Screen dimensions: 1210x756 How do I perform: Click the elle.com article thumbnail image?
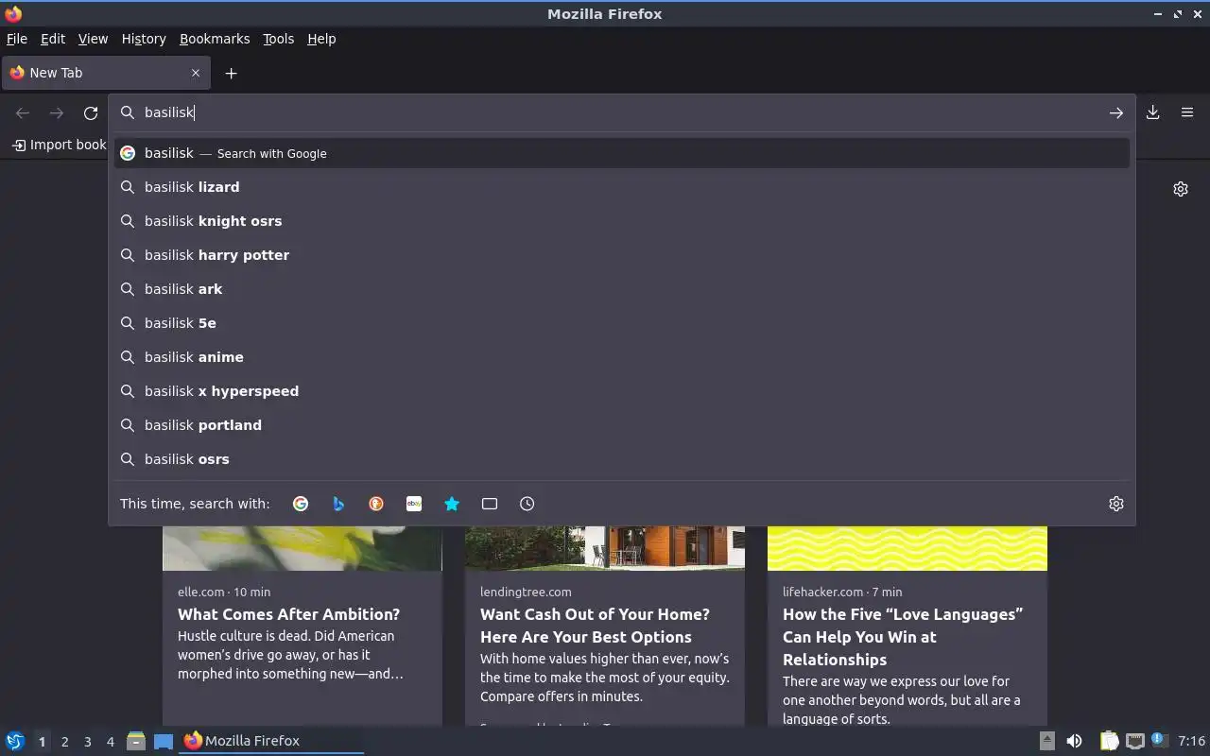tap(302, 548)
